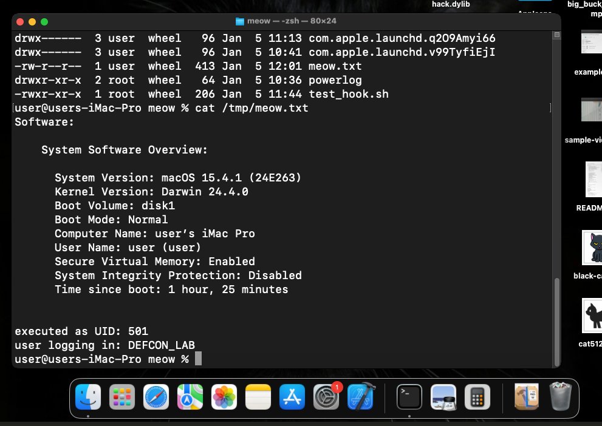Open the Terminal app from the Dock

[x=408, y=397]
